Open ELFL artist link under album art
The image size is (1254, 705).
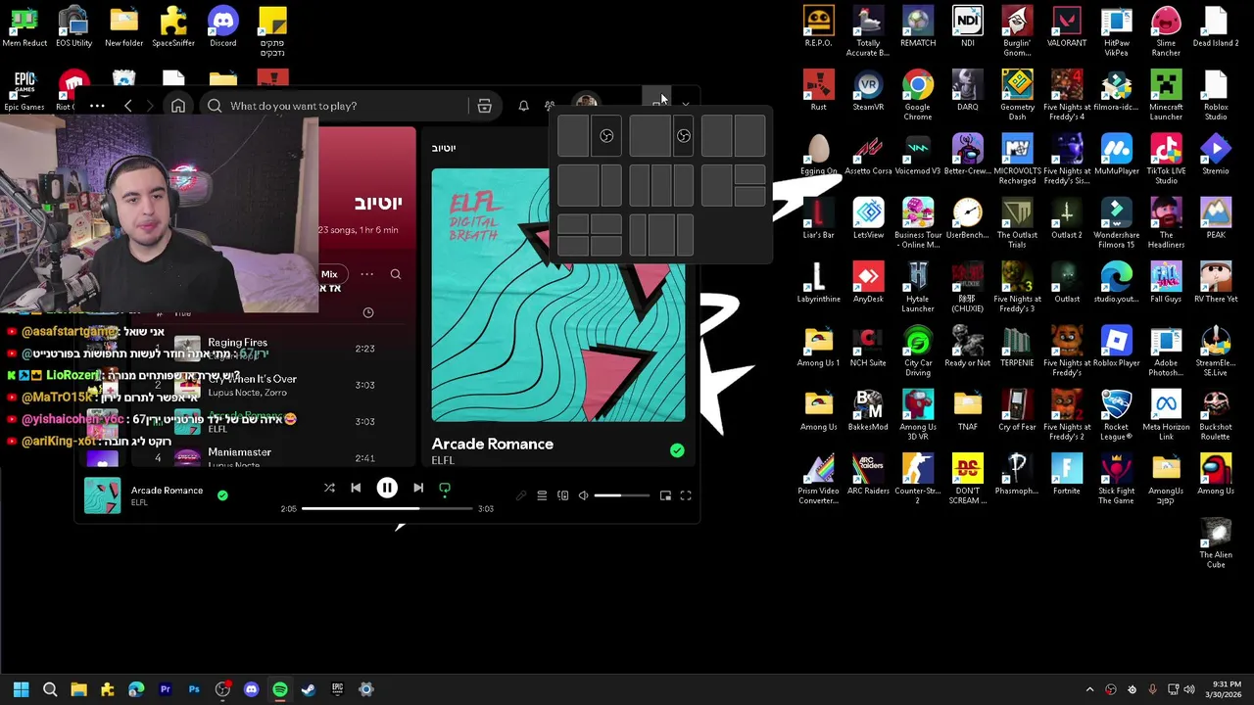tap(443, 460)
